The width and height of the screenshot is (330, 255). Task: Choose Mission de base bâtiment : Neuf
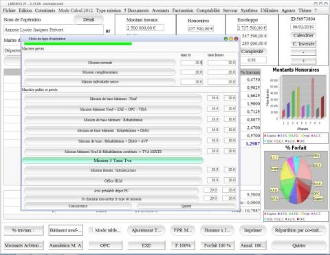[113, 99]
